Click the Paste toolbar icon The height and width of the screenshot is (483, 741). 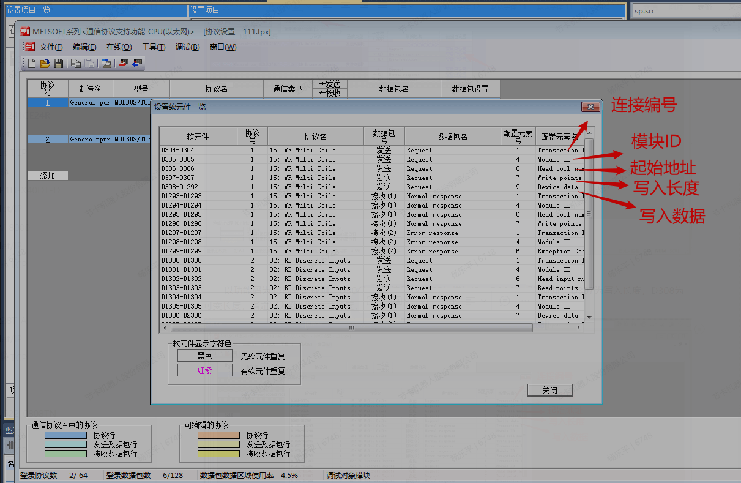pyautogui.click(x=89, y=63)
